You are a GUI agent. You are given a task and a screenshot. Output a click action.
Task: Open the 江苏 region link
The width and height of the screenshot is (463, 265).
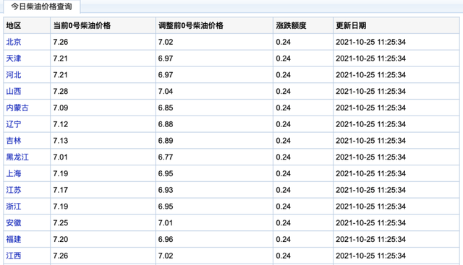click(x=14, y=190)
